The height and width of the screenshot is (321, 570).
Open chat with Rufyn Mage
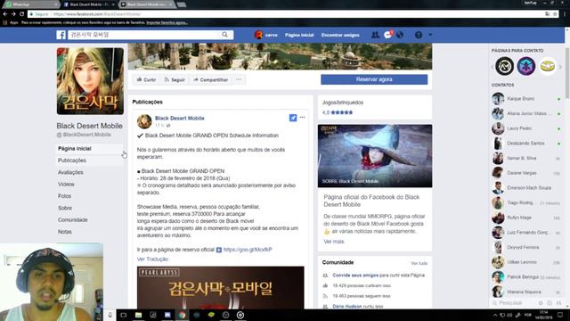526,218
